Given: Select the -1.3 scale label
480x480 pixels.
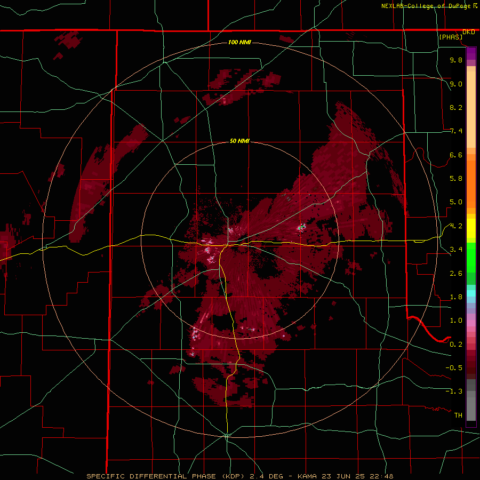Looking at the screenshot, I should pos(454,391).
